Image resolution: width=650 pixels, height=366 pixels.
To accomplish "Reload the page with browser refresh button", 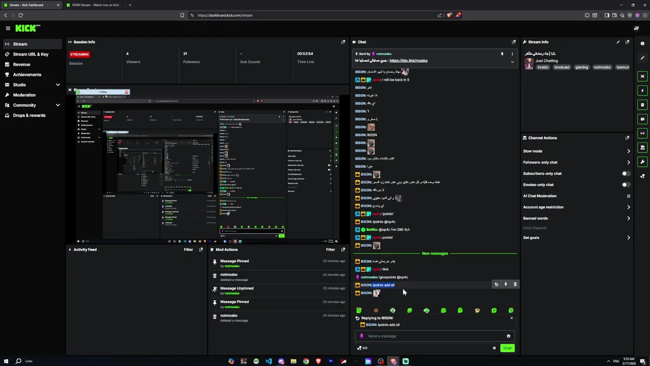I will click(x=20, y=15).
